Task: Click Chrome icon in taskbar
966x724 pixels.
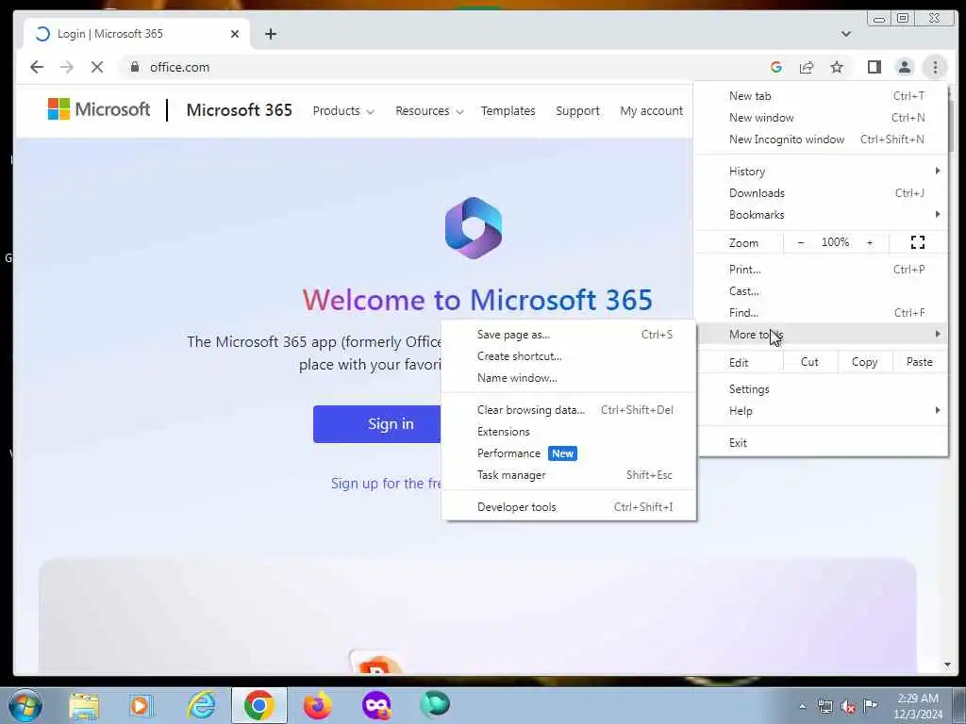Action: coord(258,705)
